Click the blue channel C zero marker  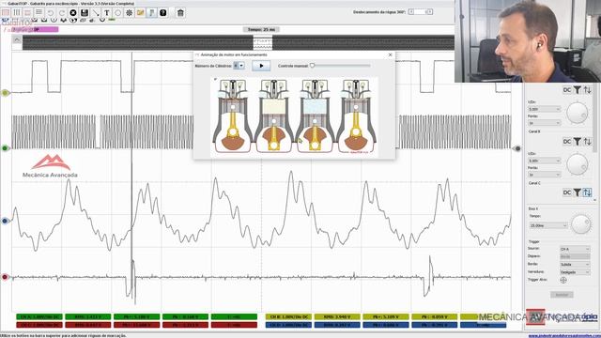6,221
